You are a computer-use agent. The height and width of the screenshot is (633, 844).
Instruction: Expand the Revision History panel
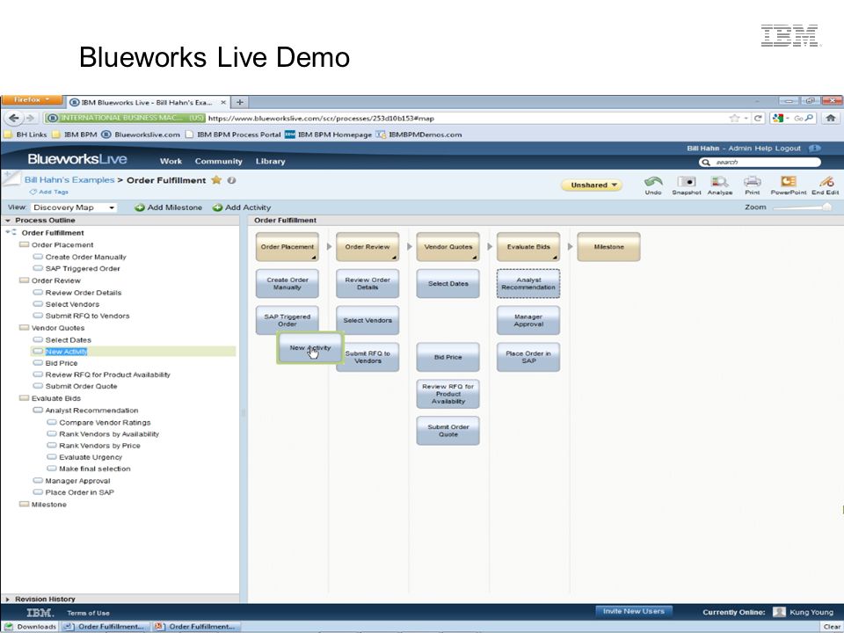[x=8, y=599]
